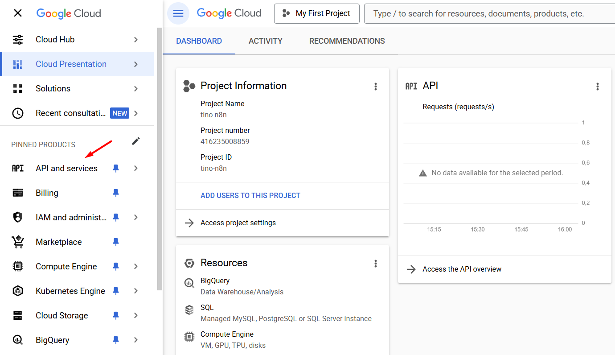Image resolution: width=615 pixels, height=355 pixels.
Task: Select project number 416235008859 text
Action: [x=225, y=141]
